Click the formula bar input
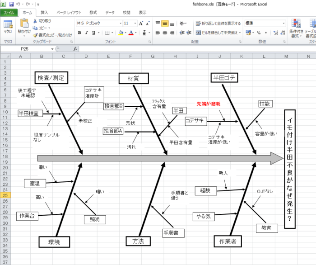Image resolution: width=316 pixels, height=265 pixels. [198, 49]
